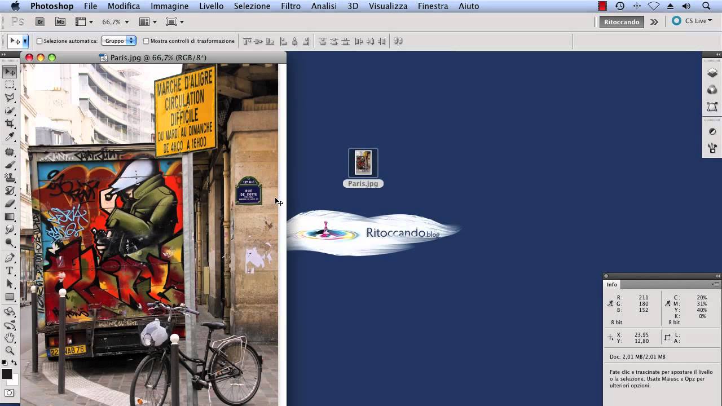Switch to the Info panel tab
Screen dimensions: 722x406
[612, 284]
